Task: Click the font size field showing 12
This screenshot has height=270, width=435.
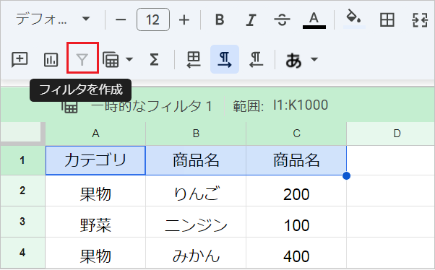Action: [x=153, y=19]
